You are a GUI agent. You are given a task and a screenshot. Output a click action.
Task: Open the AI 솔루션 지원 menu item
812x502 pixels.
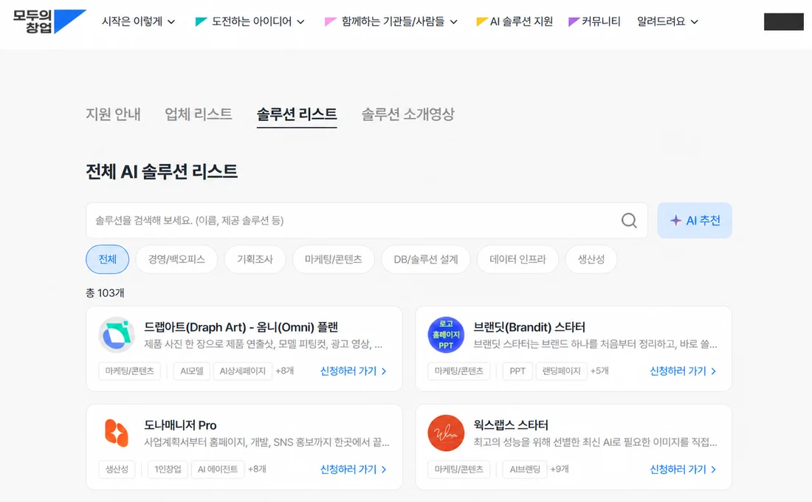tap(515, 21)
